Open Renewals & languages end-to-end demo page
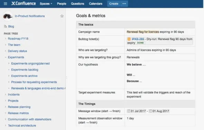The height and width of the screenshot is (130, 204). pos(38,88)
